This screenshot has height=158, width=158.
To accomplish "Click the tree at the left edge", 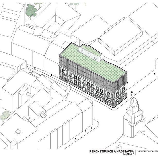I will [5, 116].
